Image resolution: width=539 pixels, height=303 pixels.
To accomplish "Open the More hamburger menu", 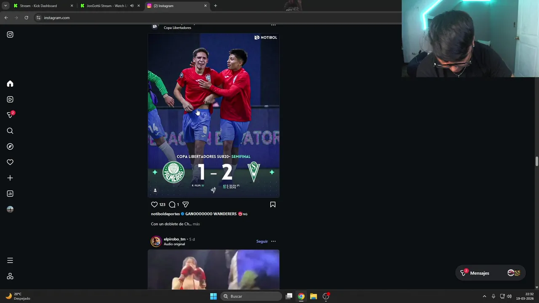I will (x=10, y=260).
